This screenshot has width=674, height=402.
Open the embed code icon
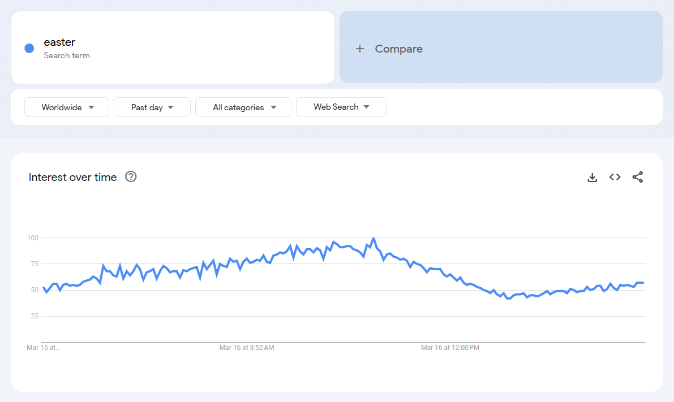point(615,177)
